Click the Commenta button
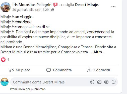The image size is (127, 94). [x=59, y=70]
